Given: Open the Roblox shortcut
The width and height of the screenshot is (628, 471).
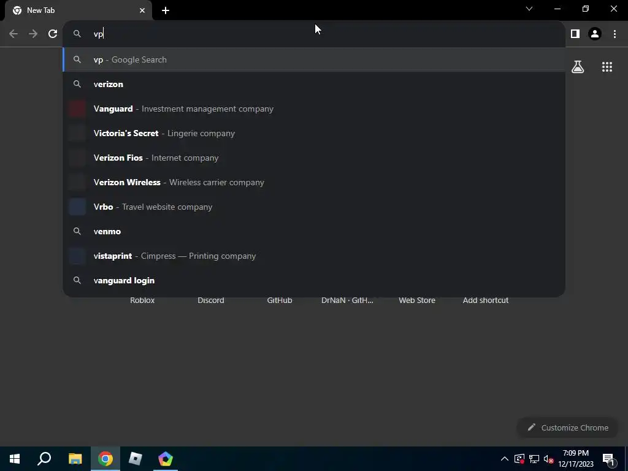Looking at the screenshot, I should pos(142,301).
